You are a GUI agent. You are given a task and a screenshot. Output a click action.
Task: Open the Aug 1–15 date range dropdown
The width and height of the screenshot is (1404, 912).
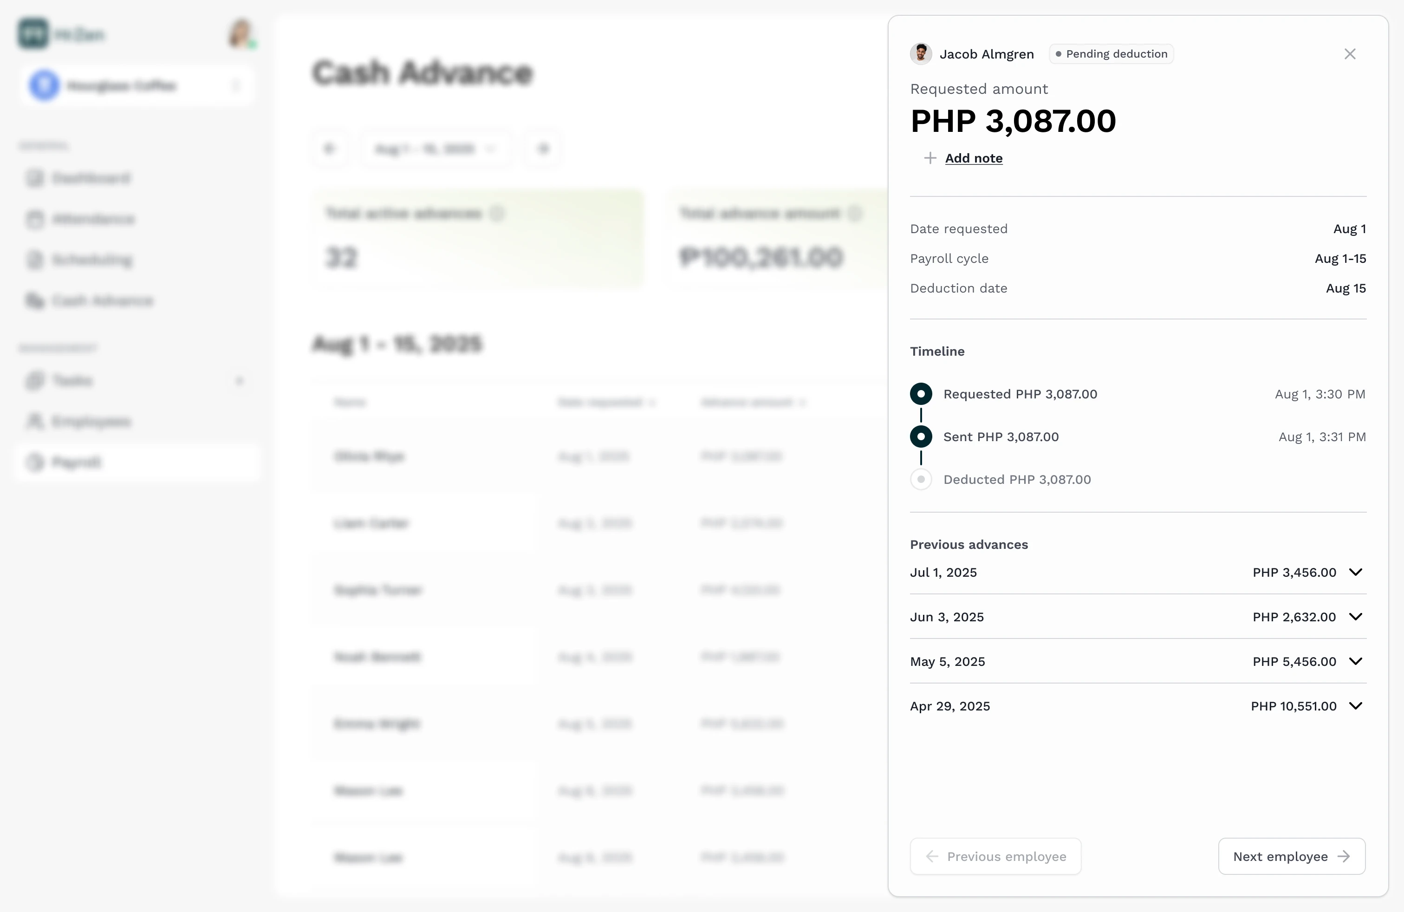coord(435,149)
